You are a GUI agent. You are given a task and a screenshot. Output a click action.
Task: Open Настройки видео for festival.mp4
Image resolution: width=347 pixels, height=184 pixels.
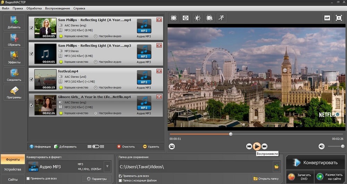(x=108, y=87)
